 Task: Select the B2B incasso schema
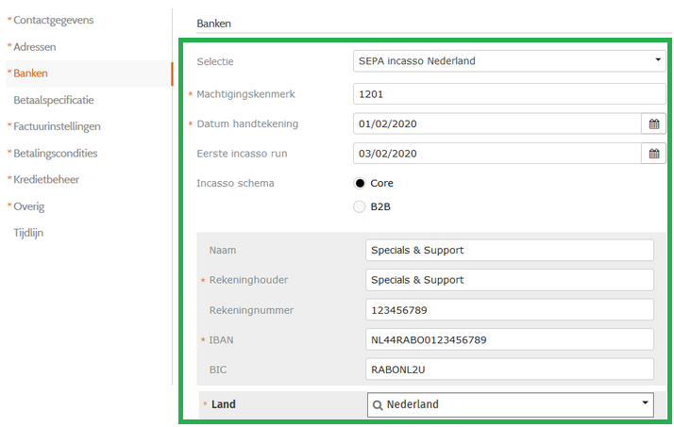(360, 206)
